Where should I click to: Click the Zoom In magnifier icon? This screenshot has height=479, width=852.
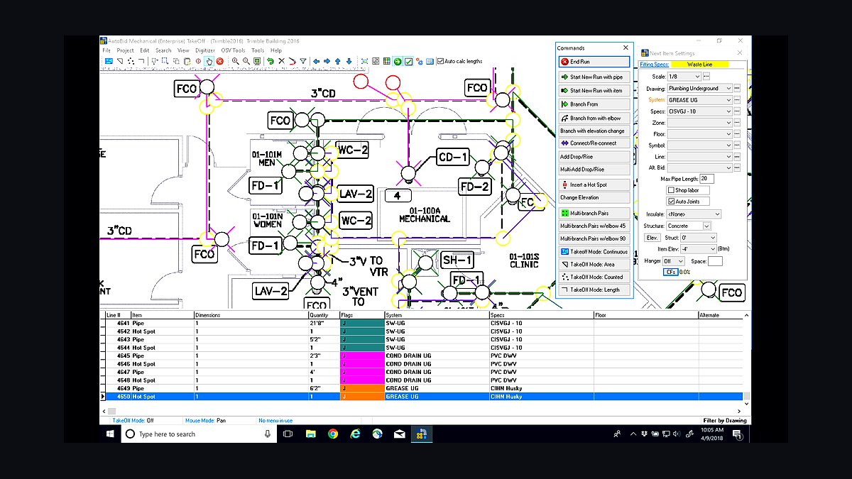click(235, 61)
